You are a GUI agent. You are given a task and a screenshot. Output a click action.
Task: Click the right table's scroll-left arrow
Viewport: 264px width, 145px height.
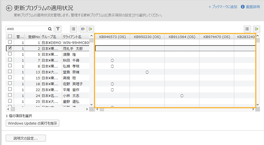tap(97, 109)
